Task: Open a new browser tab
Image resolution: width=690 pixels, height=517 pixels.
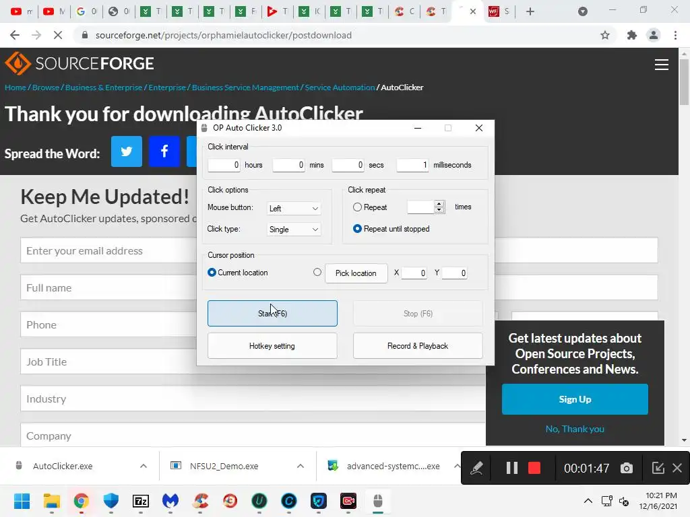Action: 530,11
